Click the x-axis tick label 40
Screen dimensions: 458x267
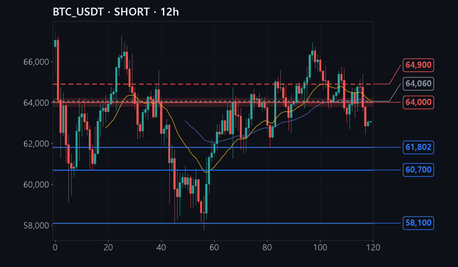[161, 248]
